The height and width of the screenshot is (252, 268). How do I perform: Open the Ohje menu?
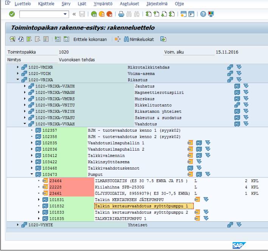click(x=179, y=4)
